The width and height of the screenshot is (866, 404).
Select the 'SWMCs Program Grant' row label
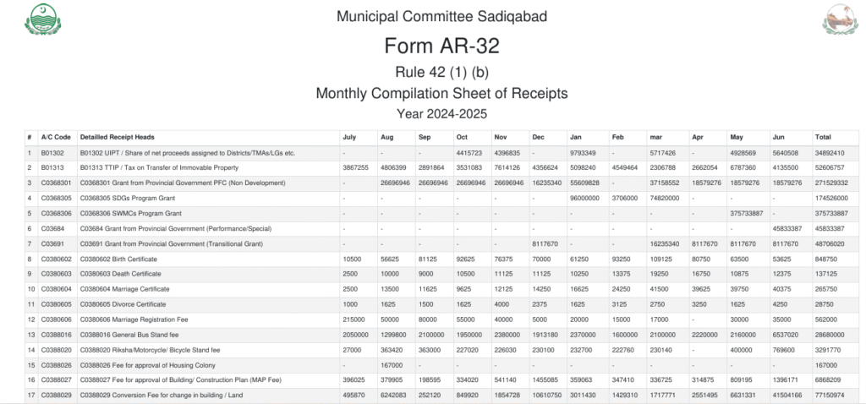133,214
